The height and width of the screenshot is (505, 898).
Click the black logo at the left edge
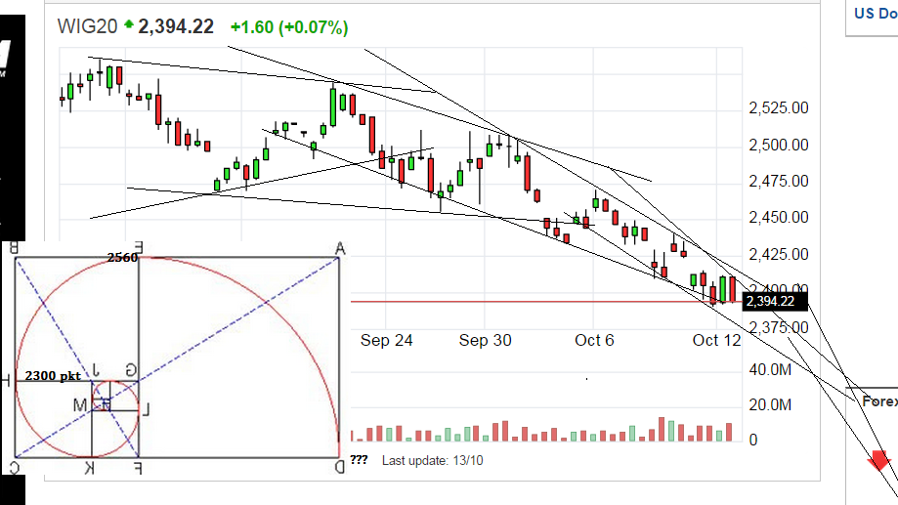[7, 59]
